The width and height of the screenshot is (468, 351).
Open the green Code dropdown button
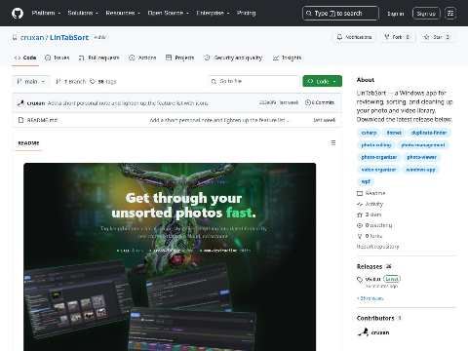[322, 81]
